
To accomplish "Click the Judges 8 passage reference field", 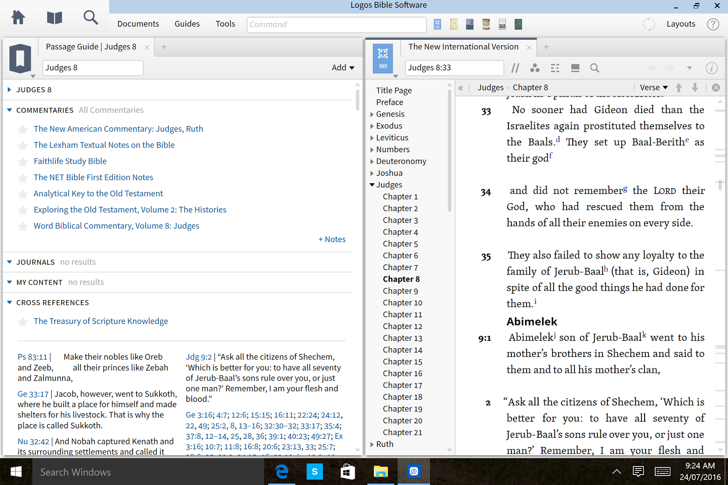I will (93, 68).
